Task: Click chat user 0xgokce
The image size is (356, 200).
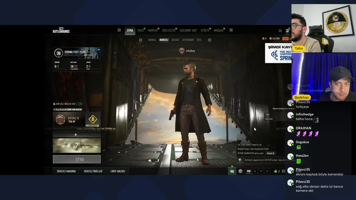Action: [302, 142]
